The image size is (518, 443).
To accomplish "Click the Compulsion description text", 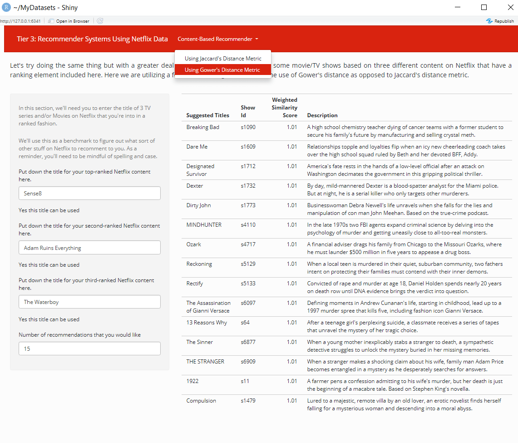I will 404,404.
